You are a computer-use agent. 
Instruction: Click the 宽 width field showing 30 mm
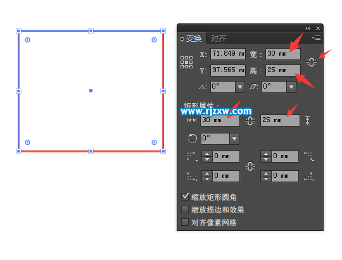tap(283, 54)
